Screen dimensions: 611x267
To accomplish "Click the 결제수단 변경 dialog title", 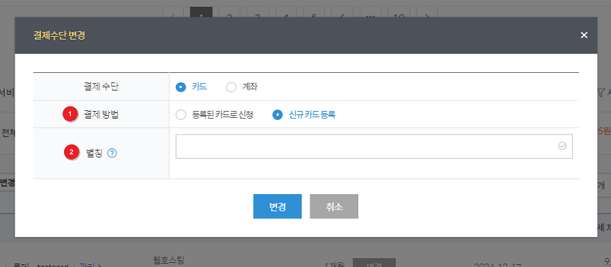I will click(x=60, y=35).
